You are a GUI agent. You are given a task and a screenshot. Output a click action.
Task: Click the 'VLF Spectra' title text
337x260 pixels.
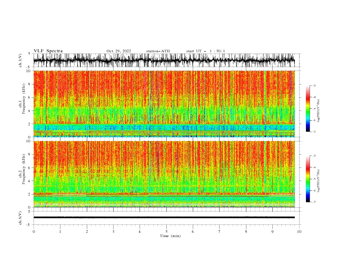48,51
